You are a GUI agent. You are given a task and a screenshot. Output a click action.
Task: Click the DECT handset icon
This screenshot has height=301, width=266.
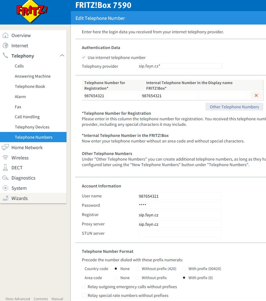5,168
